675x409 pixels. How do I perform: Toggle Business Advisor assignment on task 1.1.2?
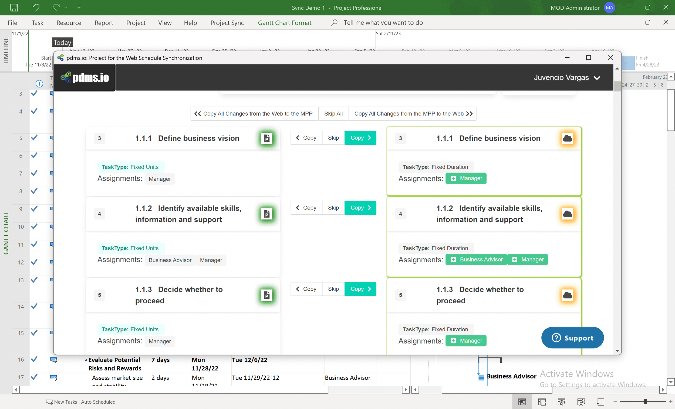tap(476, 259)
